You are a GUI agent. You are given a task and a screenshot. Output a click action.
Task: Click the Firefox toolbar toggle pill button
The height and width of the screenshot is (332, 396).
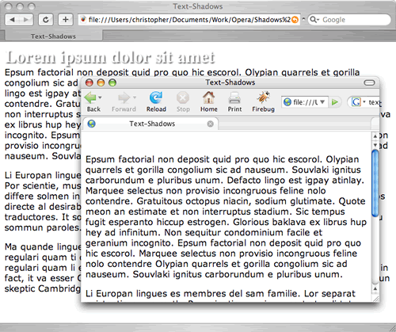(x=369, y=82)
